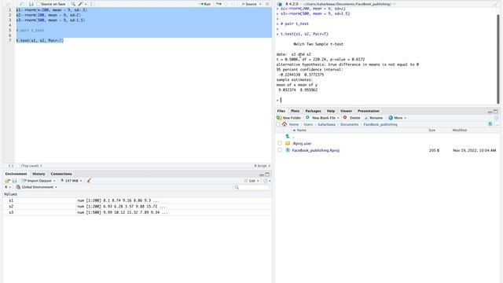Load workspace with the open folder icon

pyautogui.click(x=7, y=181)
